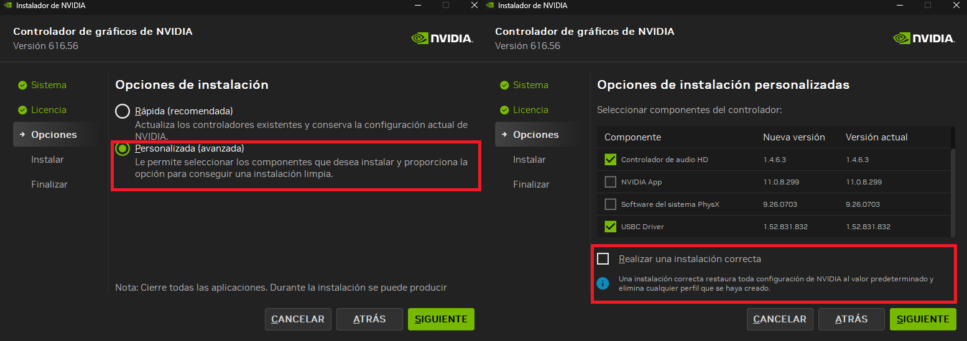Click Sistema step in right window sidebar
Screen dimensions: 967x341
(x=530, y=85)
